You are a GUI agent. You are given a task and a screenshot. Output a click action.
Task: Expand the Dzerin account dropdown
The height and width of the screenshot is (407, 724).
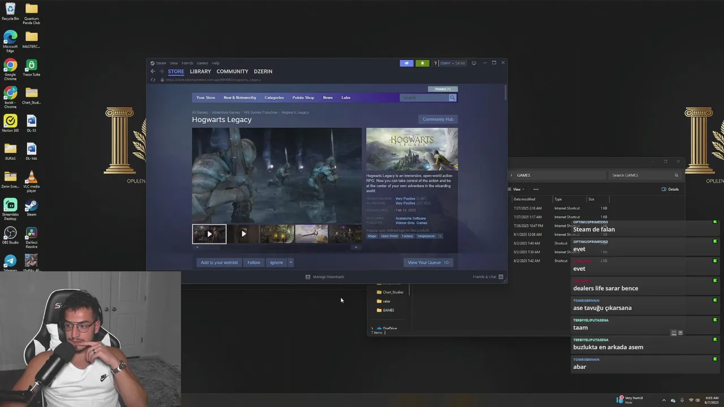(453, 63)
